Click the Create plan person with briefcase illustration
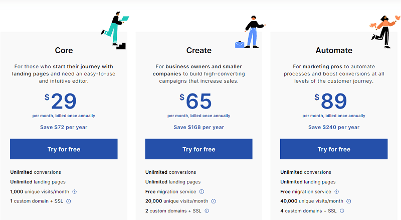 pos(250,32)
